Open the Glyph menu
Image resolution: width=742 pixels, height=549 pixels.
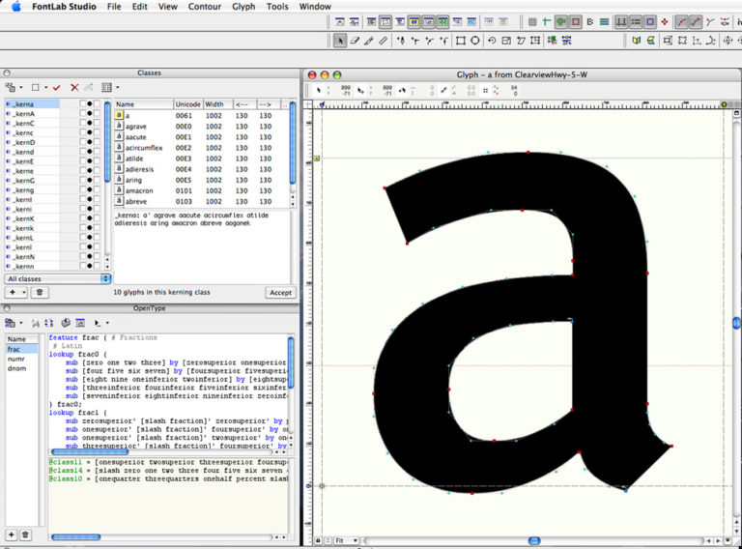coord(243,7)
